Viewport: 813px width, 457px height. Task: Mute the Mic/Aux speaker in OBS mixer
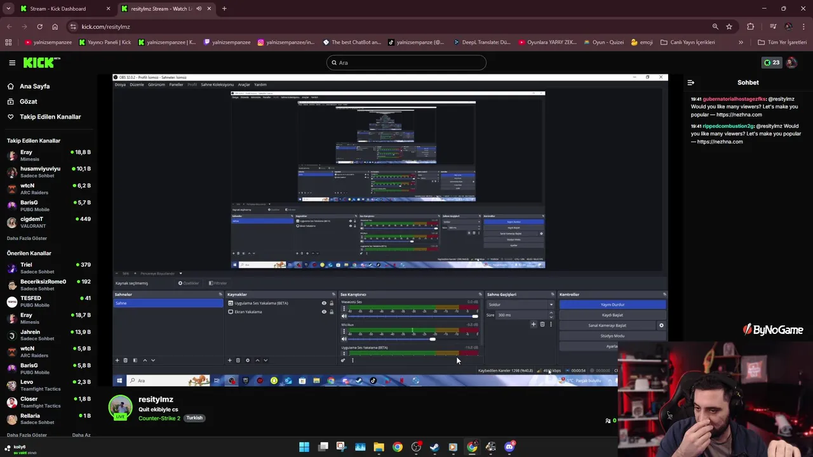tap(344, 339)
